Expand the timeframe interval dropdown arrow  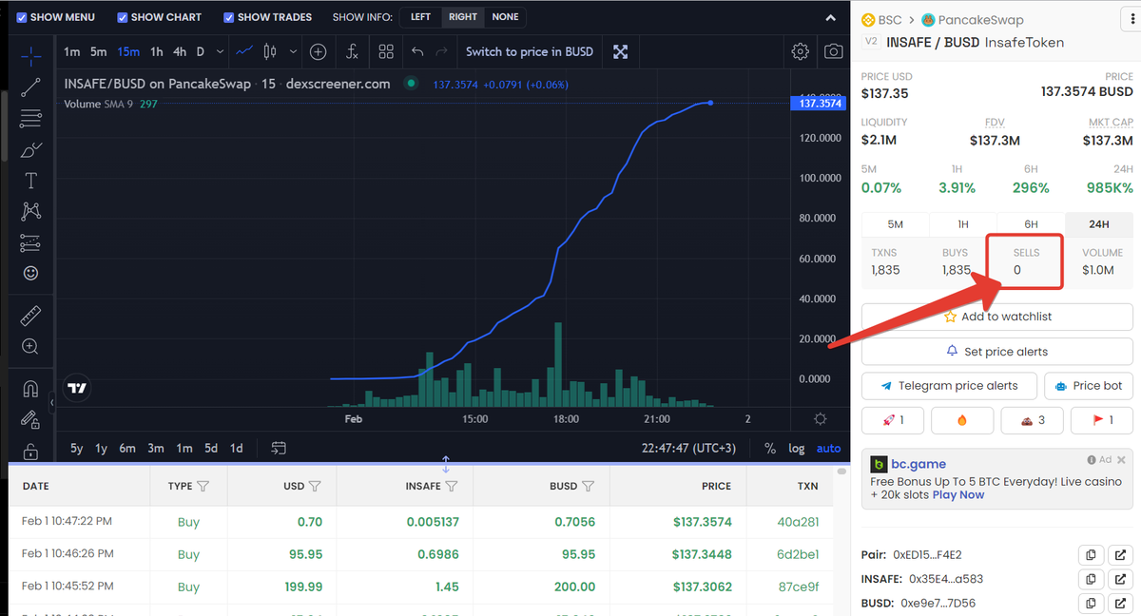(x=221, y=51)
